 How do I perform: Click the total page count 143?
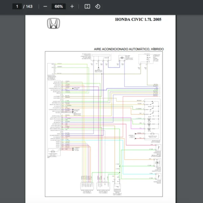29,6
